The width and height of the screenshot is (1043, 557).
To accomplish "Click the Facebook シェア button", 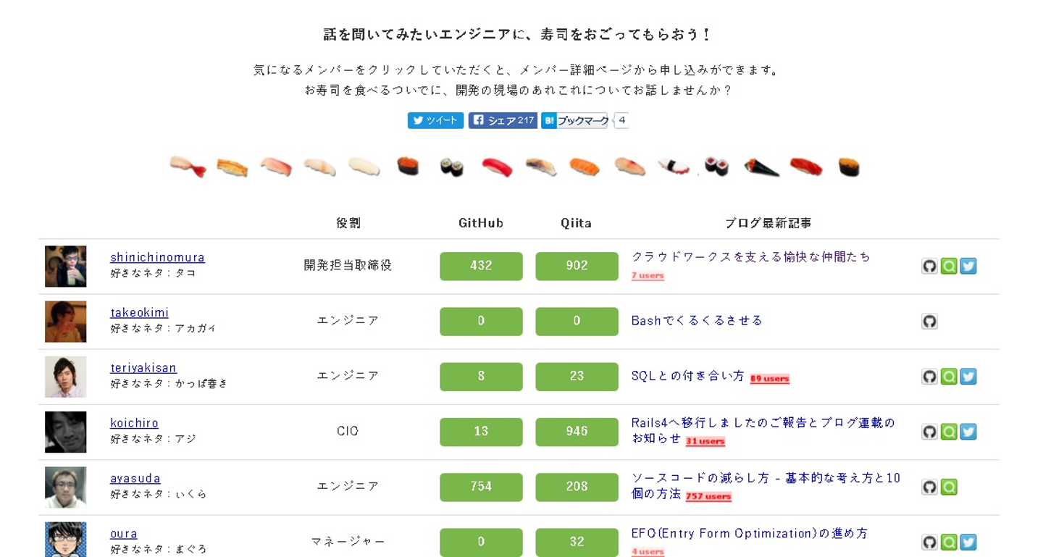I will tap(503, 120).
